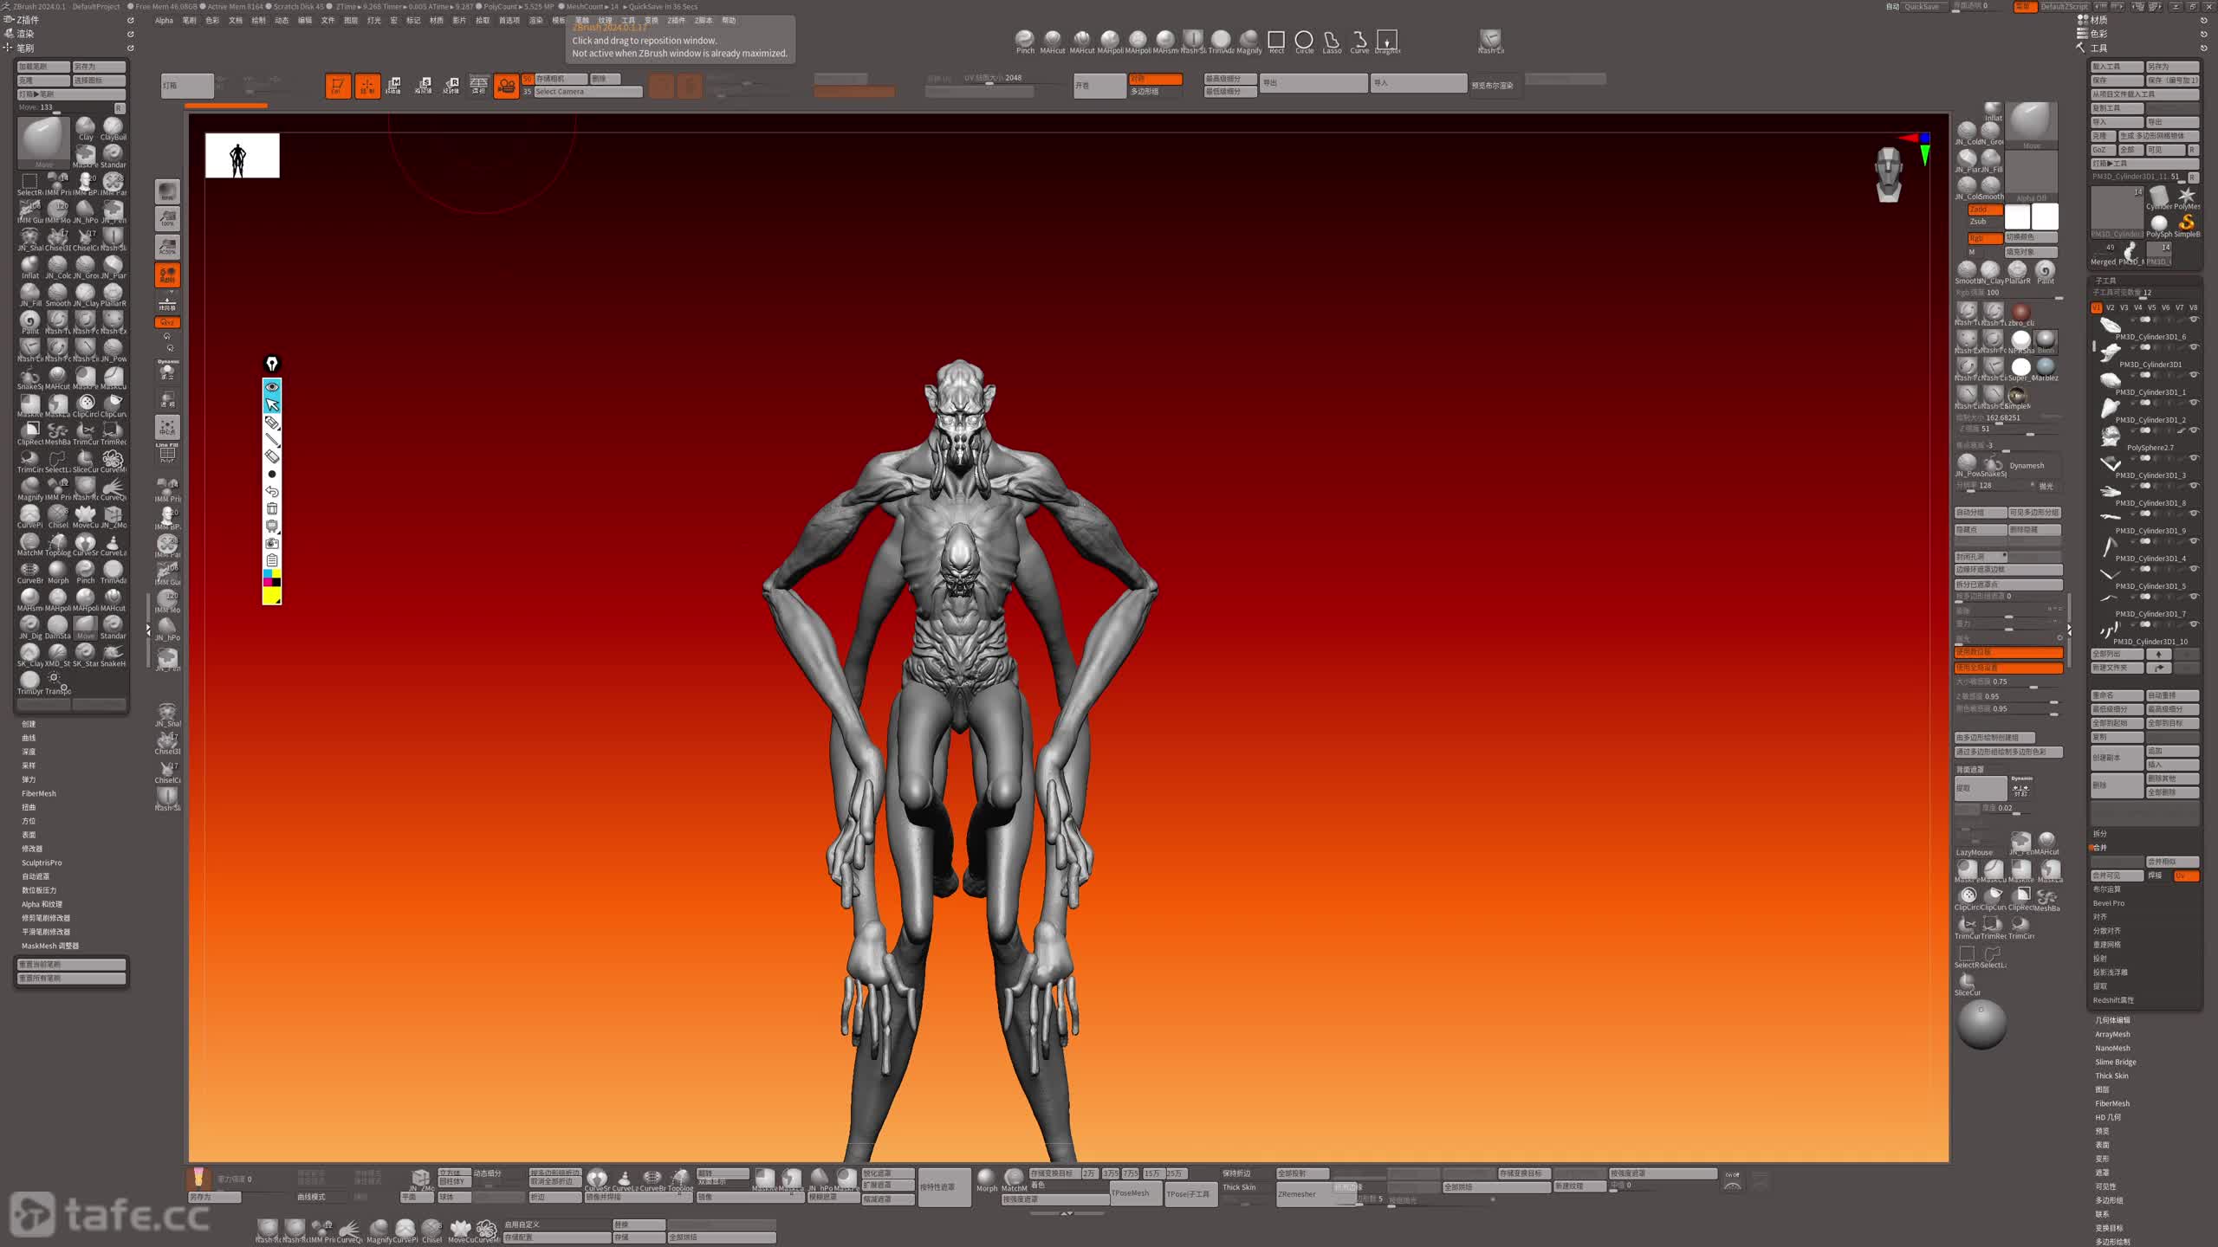
Task: Click 重置当前笔刷 reset current brush button
Action: point(71,964)
